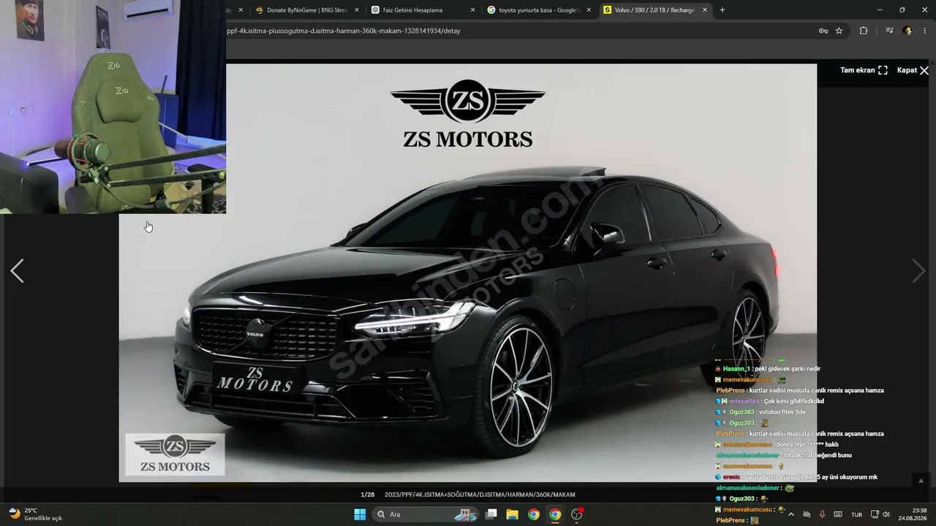
Task: Click the address bar URL ending in detay
Action: [344, 31]
